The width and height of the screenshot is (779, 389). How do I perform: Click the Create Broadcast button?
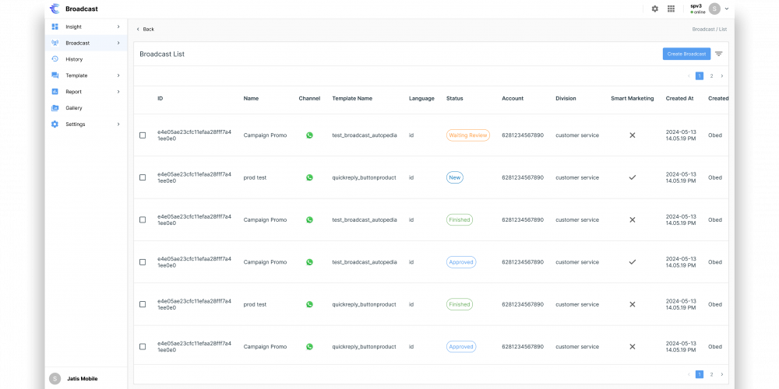[x=686, y=54]
